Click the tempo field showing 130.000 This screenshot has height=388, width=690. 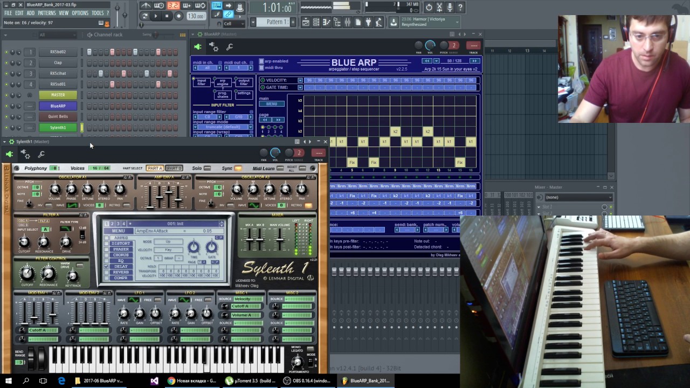click(x=195, y=16)
